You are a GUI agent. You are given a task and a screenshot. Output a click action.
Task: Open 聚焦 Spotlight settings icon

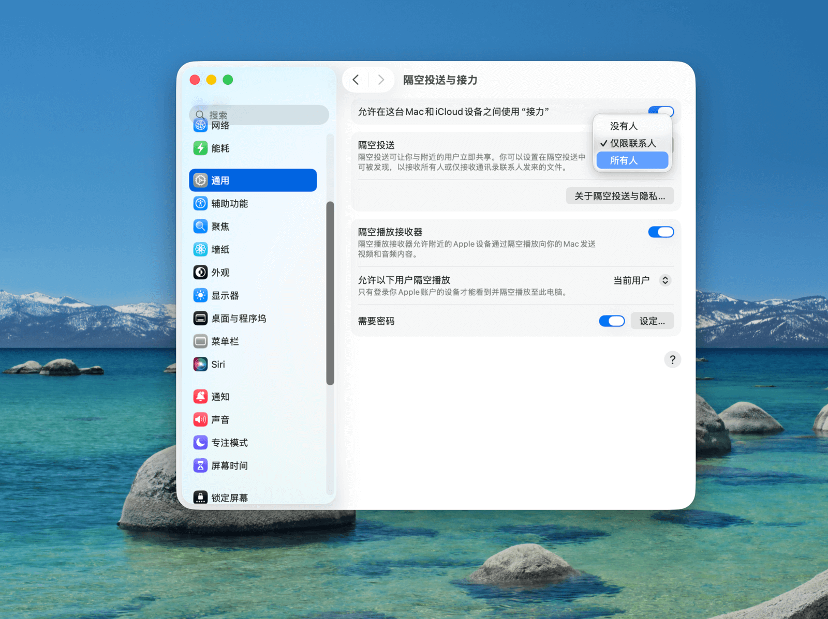(200, 227)
